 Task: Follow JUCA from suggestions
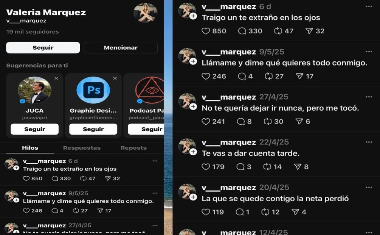coord(35,129)
